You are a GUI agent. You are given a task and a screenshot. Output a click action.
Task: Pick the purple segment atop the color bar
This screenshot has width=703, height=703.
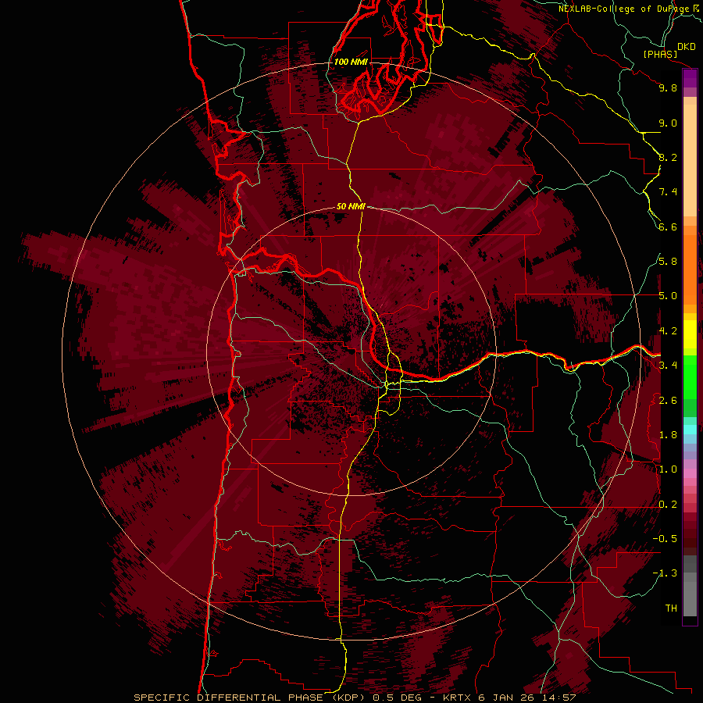(x=690, y=78)
